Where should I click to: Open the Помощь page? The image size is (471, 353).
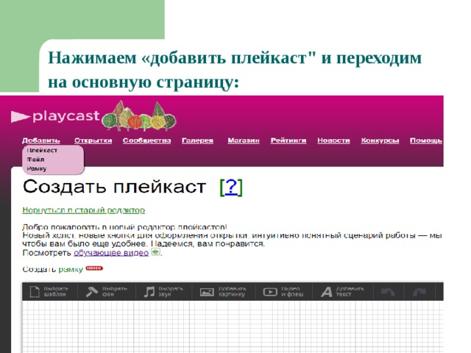click(x=426, y=140)
